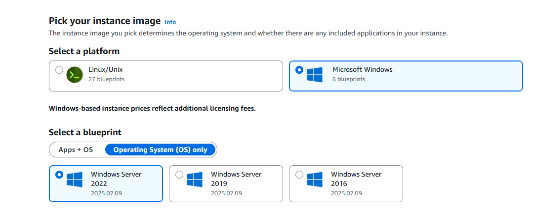Click the Select a blueprint heading
The width and height of the screenshot is (533, 213).
tap(85, 132)
